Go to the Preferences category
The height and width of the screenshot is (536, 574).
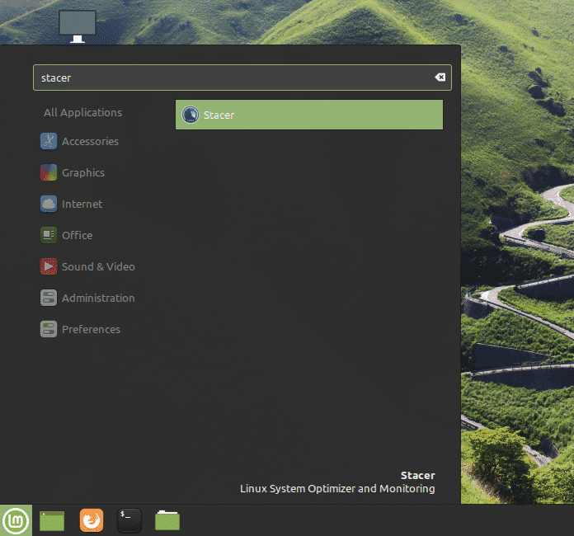[91, 329]
